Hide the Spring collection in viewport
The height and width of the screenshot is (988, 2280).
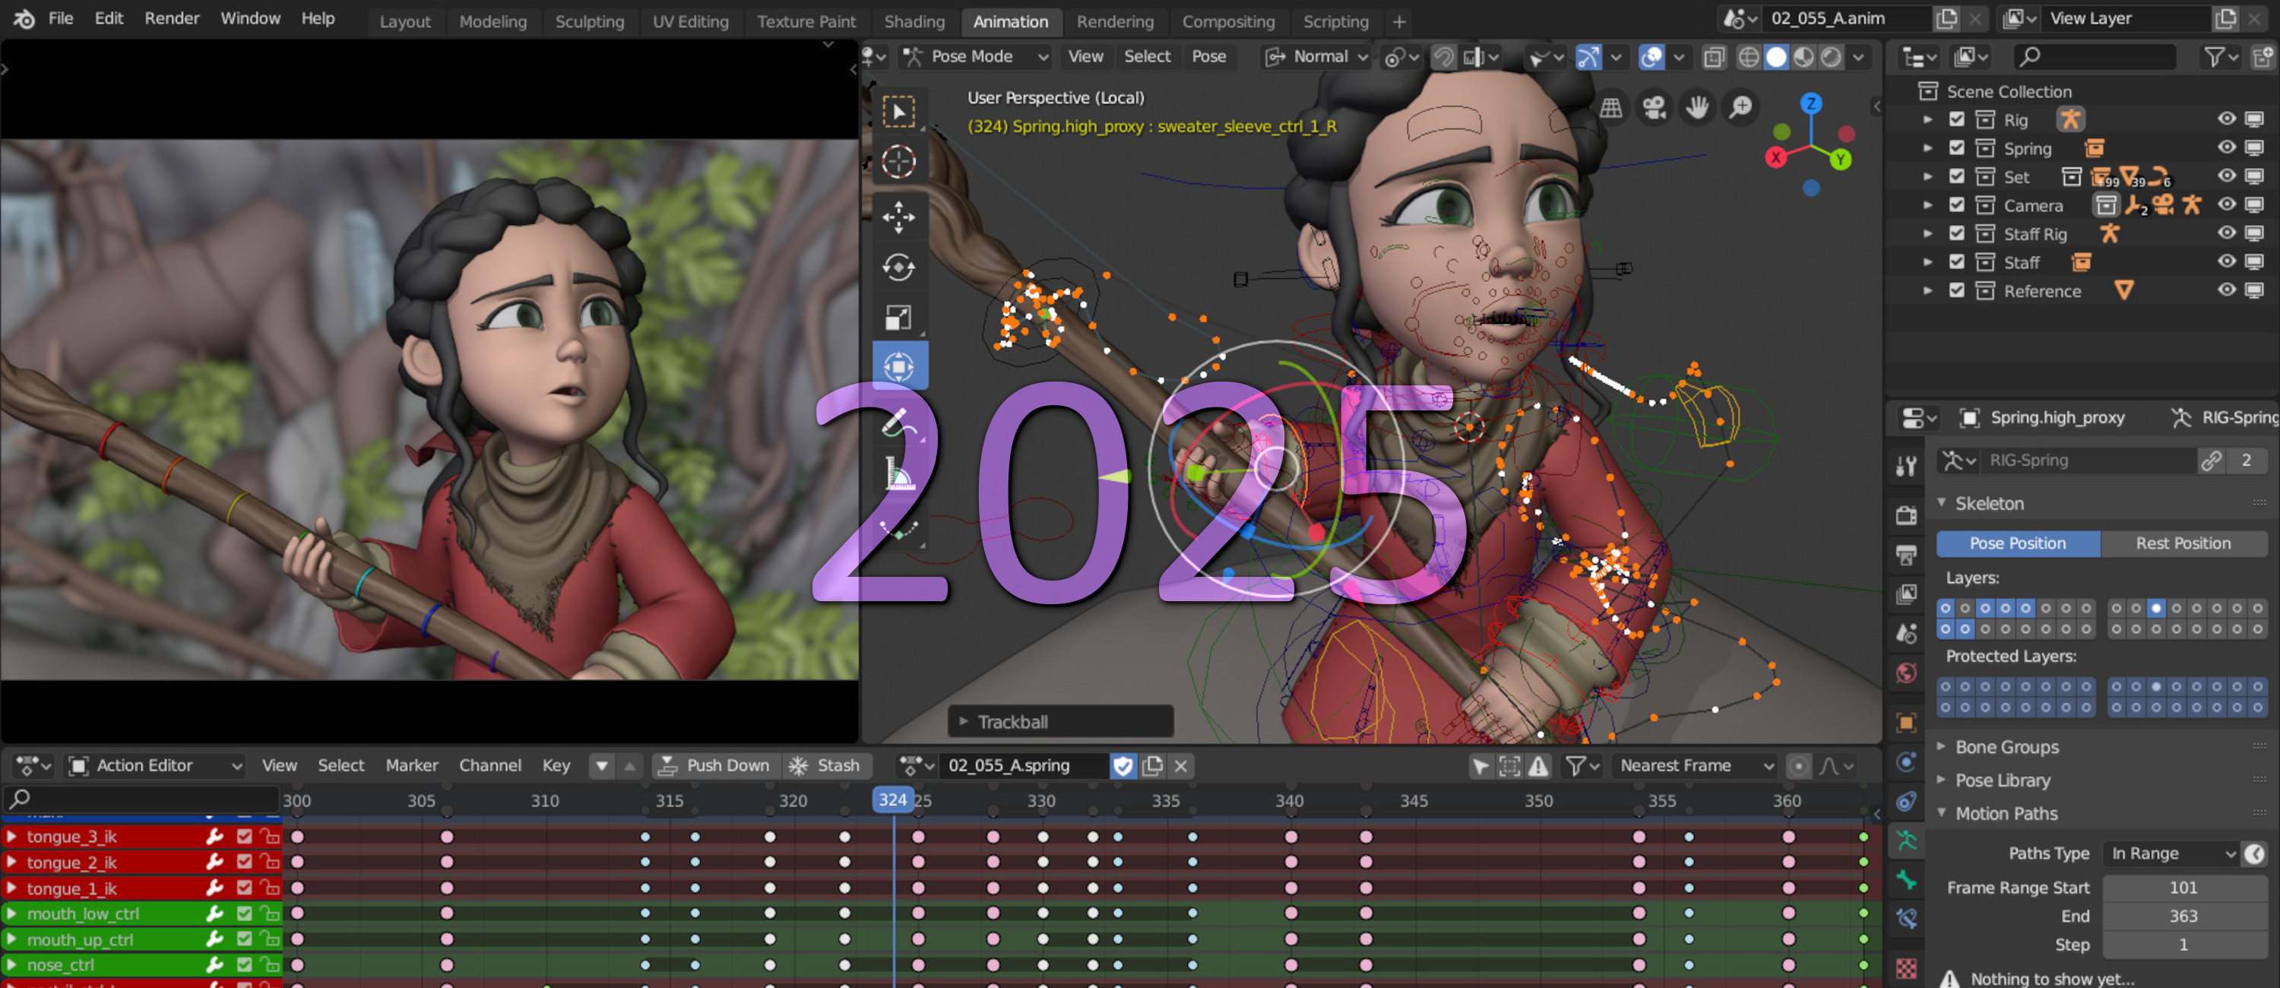coord(2226,148)
